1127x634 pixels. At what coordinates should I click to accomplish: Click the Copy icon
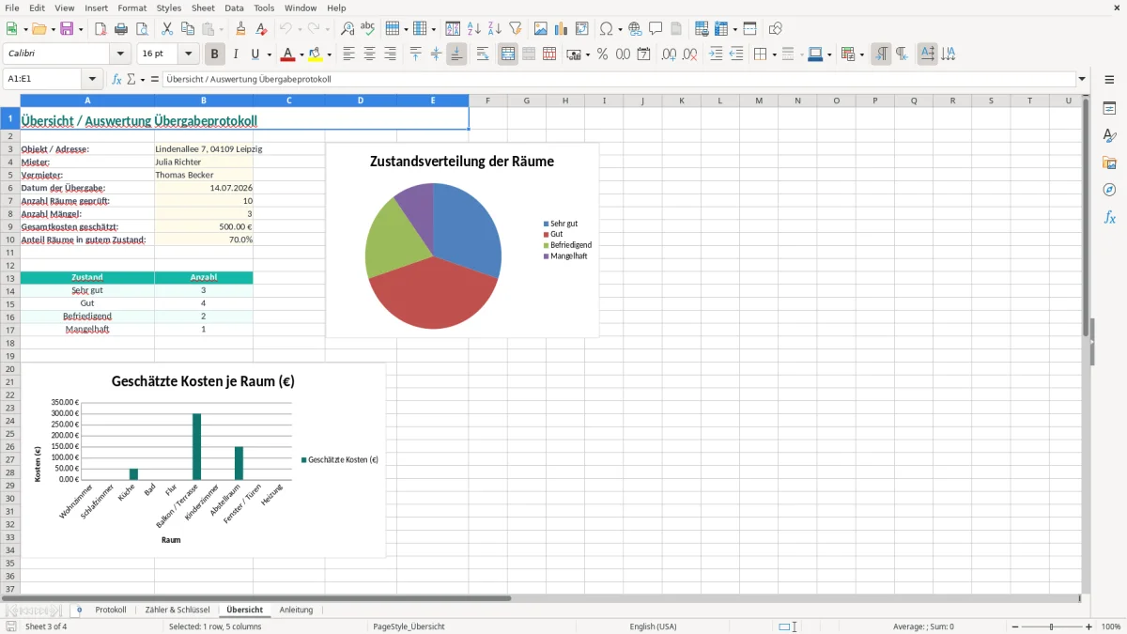(x=188, y=29)
